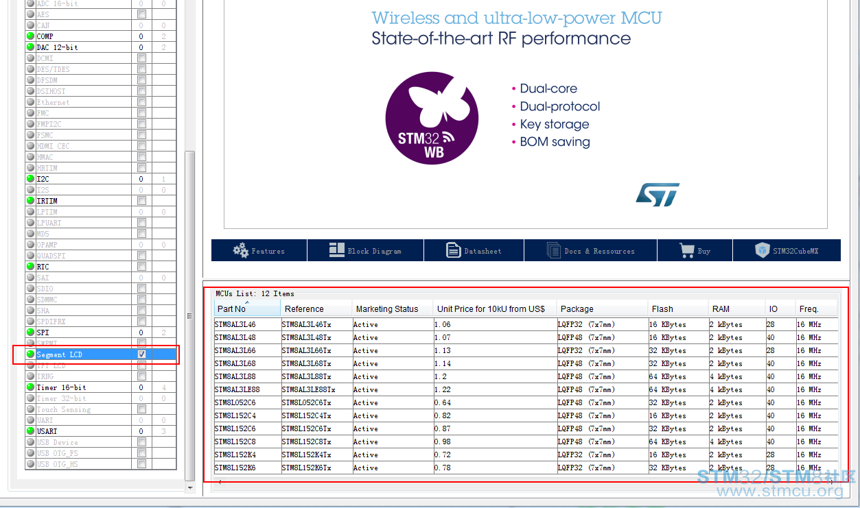Viewport: 860px width, 508px height.
Task: Open the Features button
Action: click(x=259, y=250)
